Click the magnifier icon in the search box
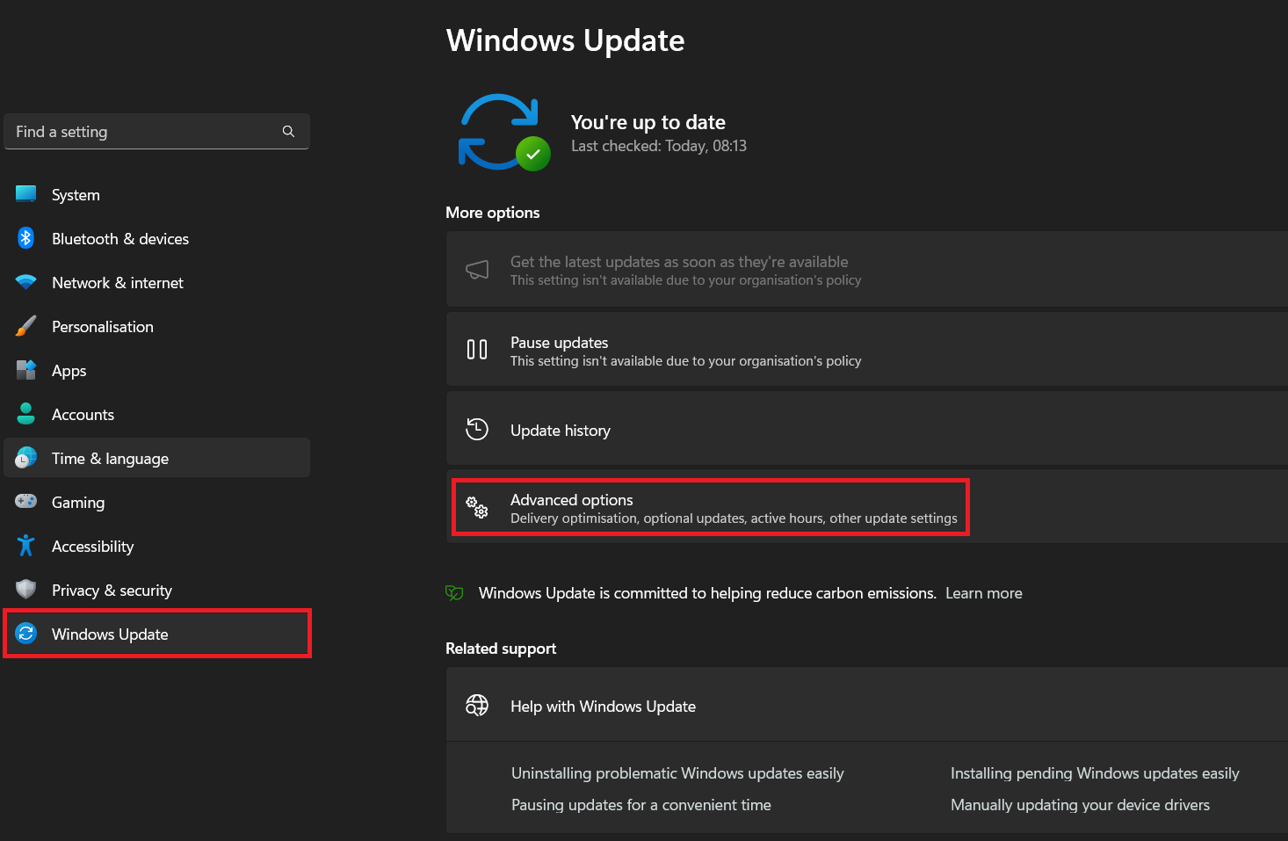 click(x=288, y=132)
